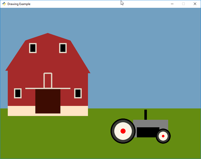Select the barn's upper-right window
Screen dimensions: 201x159
pyautogui.click(x=63, y=48)
